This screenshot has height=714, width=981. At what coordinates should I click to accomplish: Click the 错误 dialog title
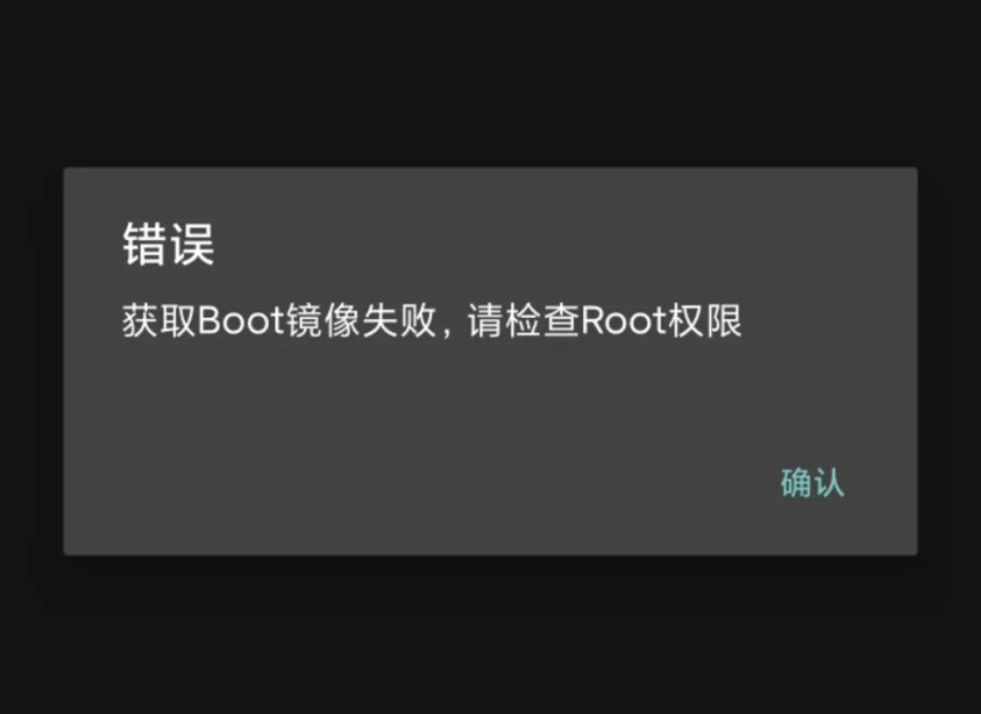(168, 244)
